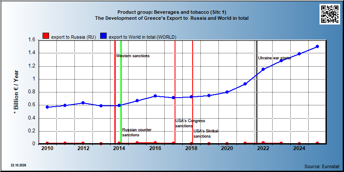
Task: Click the red Russia data point for 2025
Action: [x=317, y=143]
